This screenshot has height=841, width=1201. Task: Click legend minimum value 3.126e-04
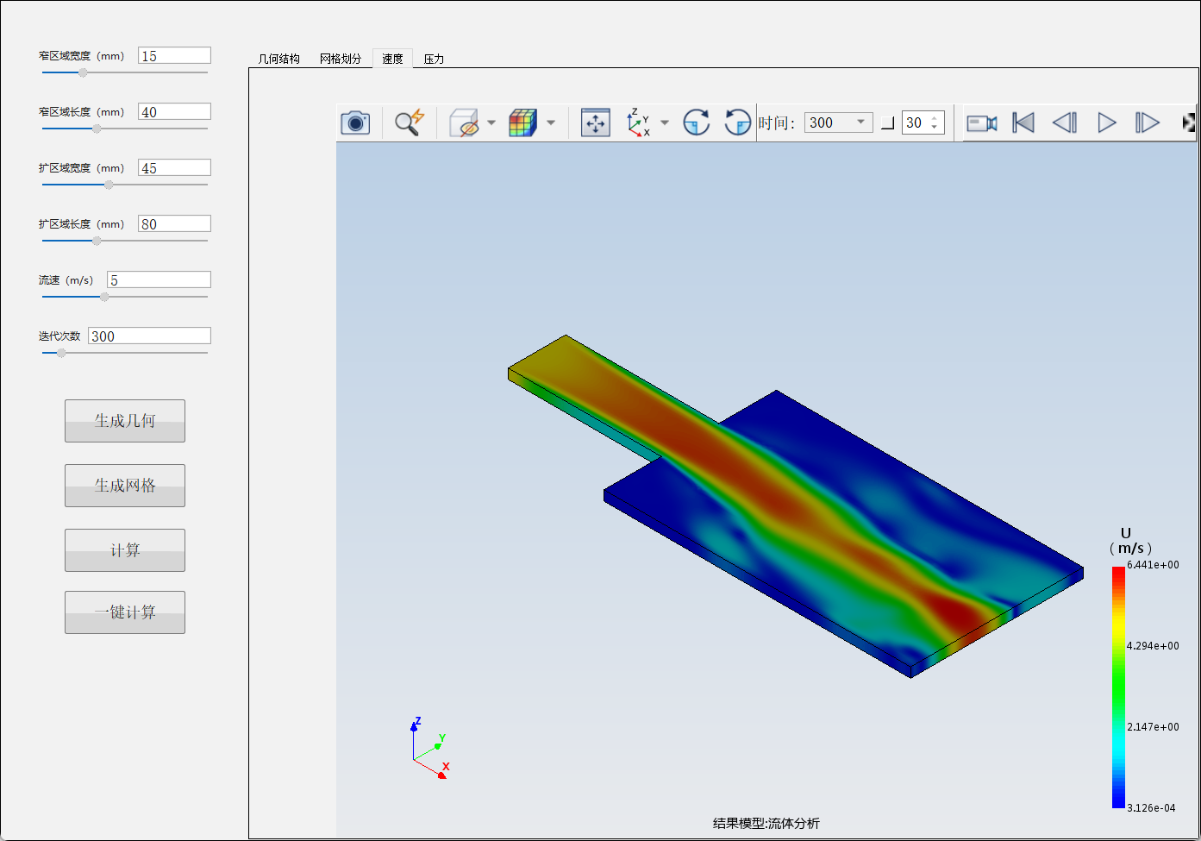point(1151,808)
